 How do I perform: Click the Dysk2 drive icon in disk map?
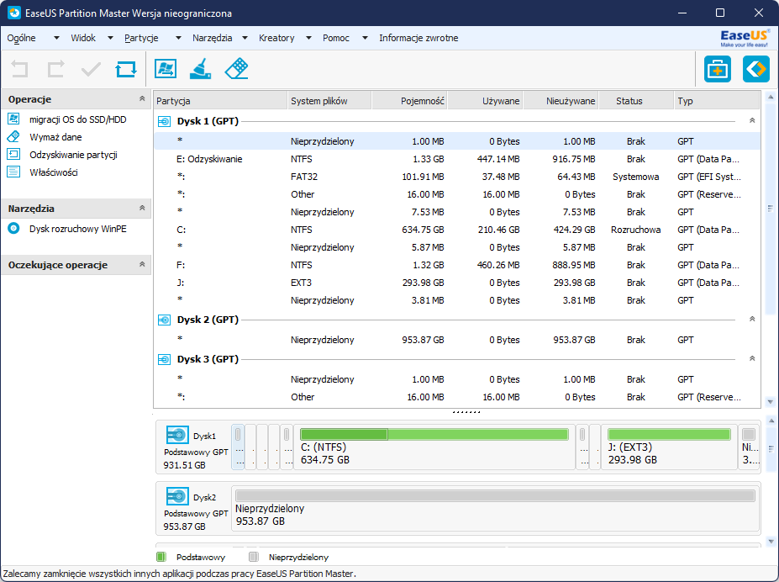click(x=177, y=496)
